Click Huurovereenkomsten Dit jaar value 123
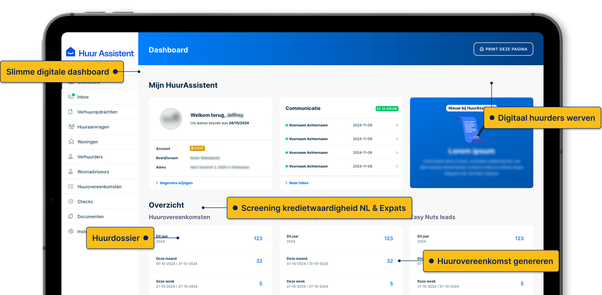The image size is (602, 295). (258, 238)
